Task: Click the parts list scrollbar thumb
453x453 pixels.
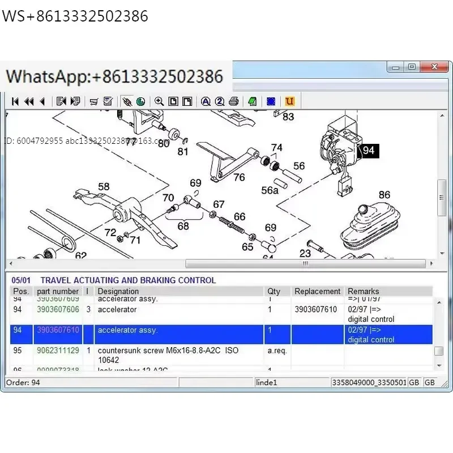Action: [x=439, y=351]
